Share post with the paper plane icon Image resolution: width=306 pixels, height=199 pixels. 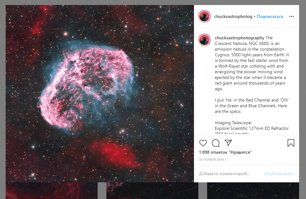tap(228, 143)
